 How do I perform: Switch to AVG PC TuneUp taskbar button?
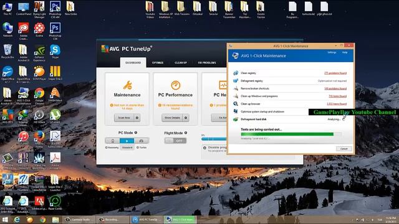[147, 220]
